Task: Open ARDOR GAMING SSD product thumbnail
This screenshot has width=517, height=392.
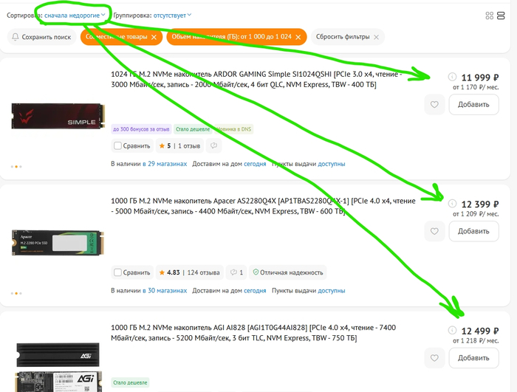Action: coord(58,116)
